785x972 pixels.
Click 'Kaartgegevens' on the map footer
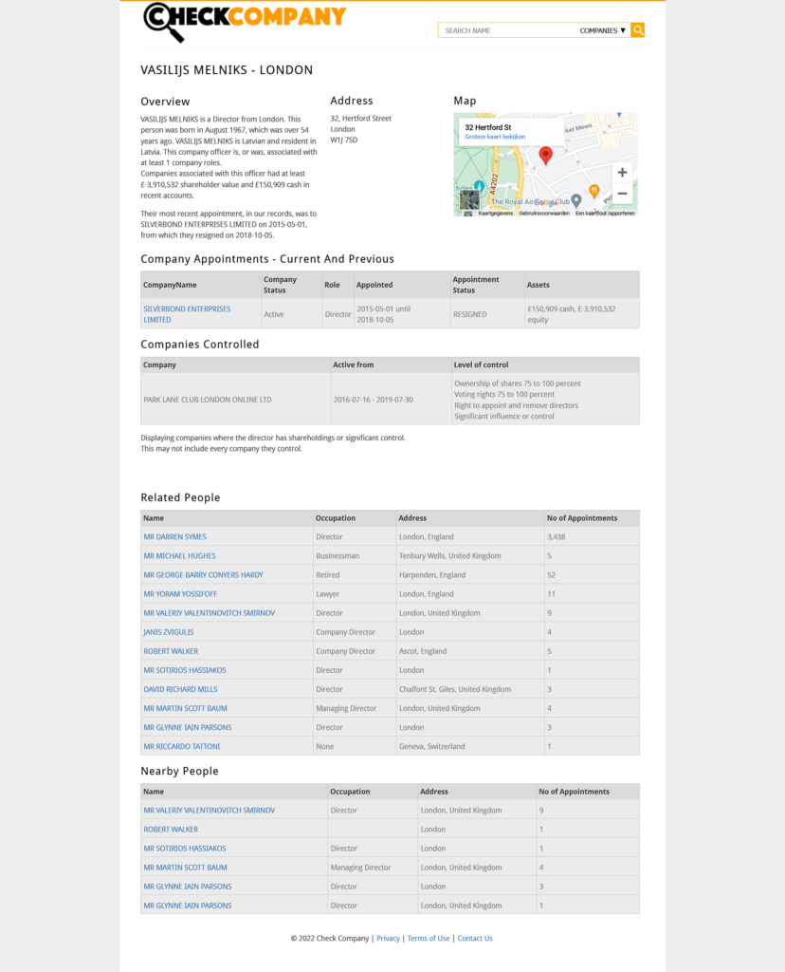click(495, 214)
